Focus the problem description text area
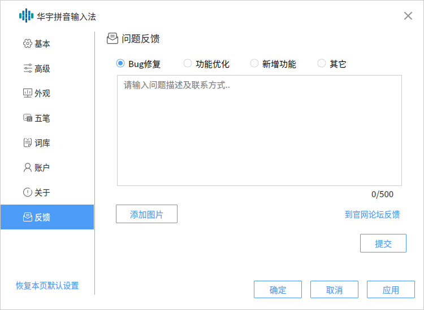Screen dimensions: 424x310 [259, 130]
